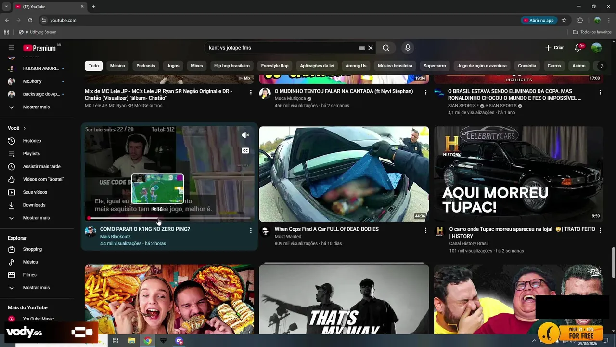Open the notifications bell
This screenshot has height=347, width=616.
pyautogui.click(x=578, y=48)
